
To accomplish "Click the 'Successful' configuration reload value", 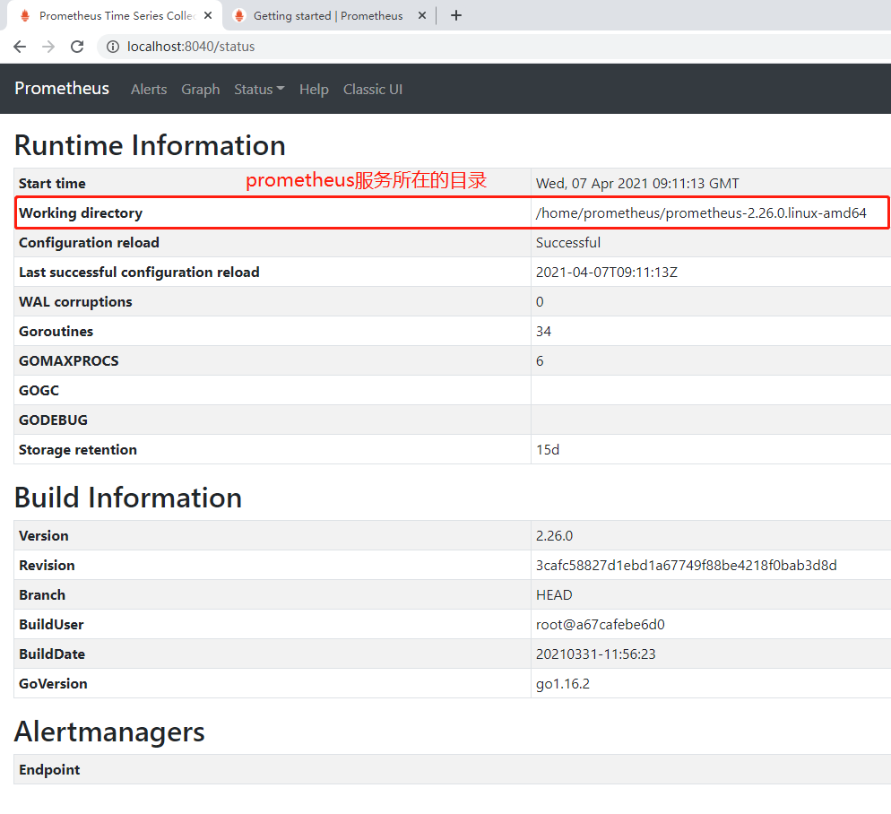I will point(567,243).
